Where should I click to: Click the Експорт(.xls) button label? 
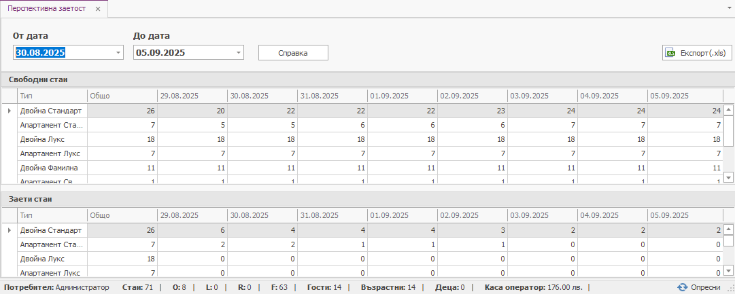pyautogui.click(x=703, y=53)
